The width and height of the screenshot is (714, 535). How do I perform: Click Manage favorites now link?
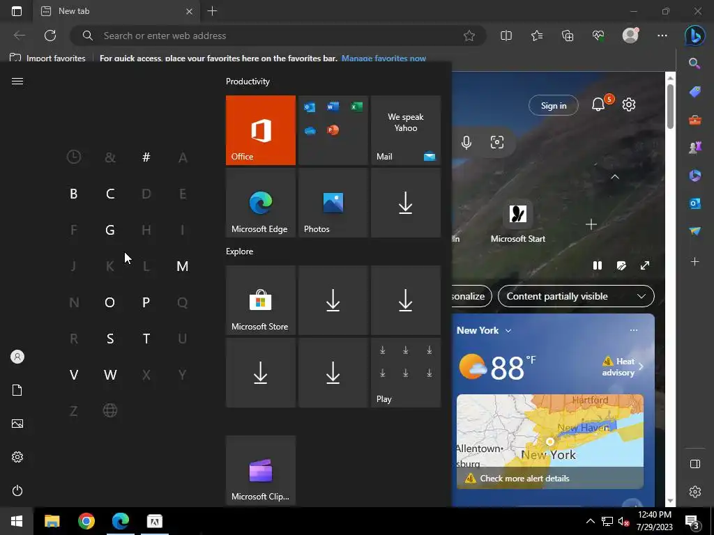pyautogui.click(x=383, y=59)
